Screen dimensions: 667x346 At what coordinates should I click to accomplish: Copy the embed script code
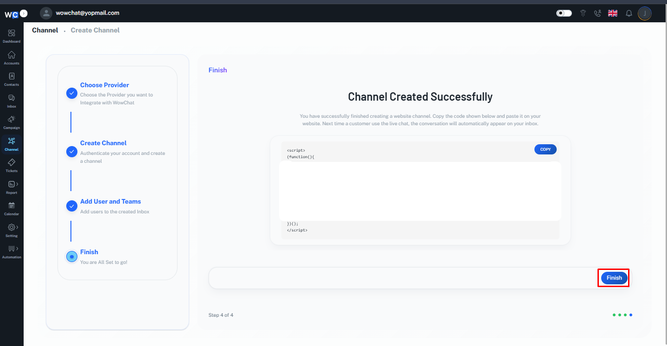click(x=546, y=149)
